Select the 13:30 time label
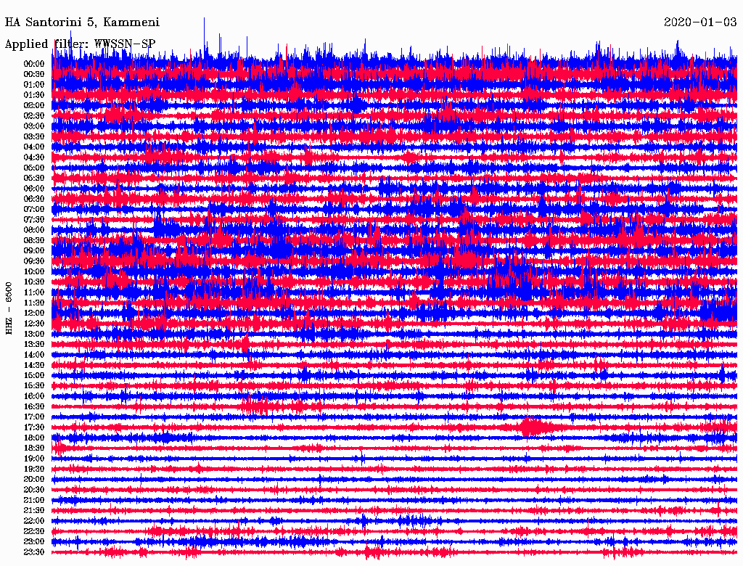The width and height of the screenshot is (743, 566). click(34, 345)
